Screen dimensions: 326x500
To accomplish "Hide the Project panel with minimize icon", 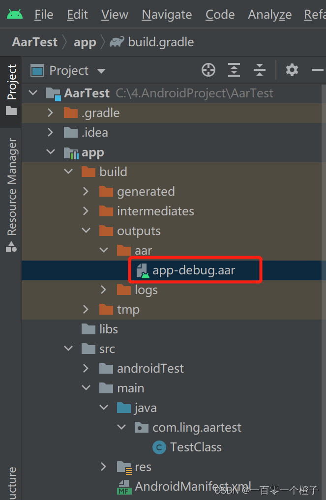I will [x=318, y=70].
